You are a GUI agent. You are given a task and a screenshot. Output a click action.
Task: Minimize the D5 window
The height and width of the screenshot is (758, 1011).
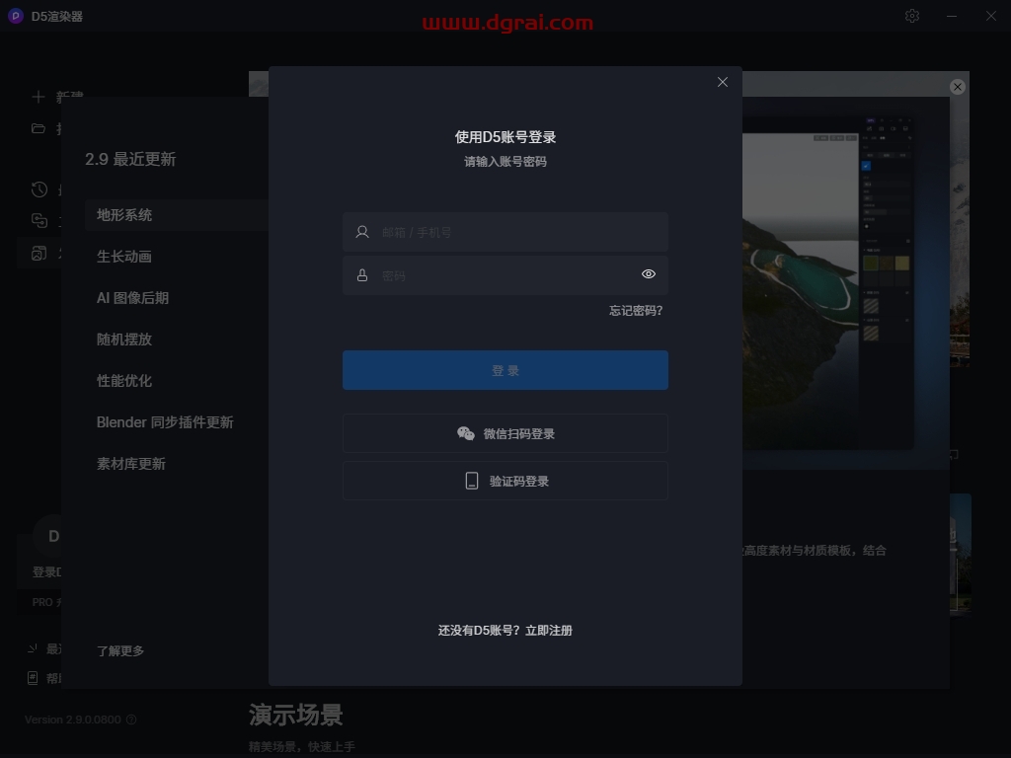952,16
